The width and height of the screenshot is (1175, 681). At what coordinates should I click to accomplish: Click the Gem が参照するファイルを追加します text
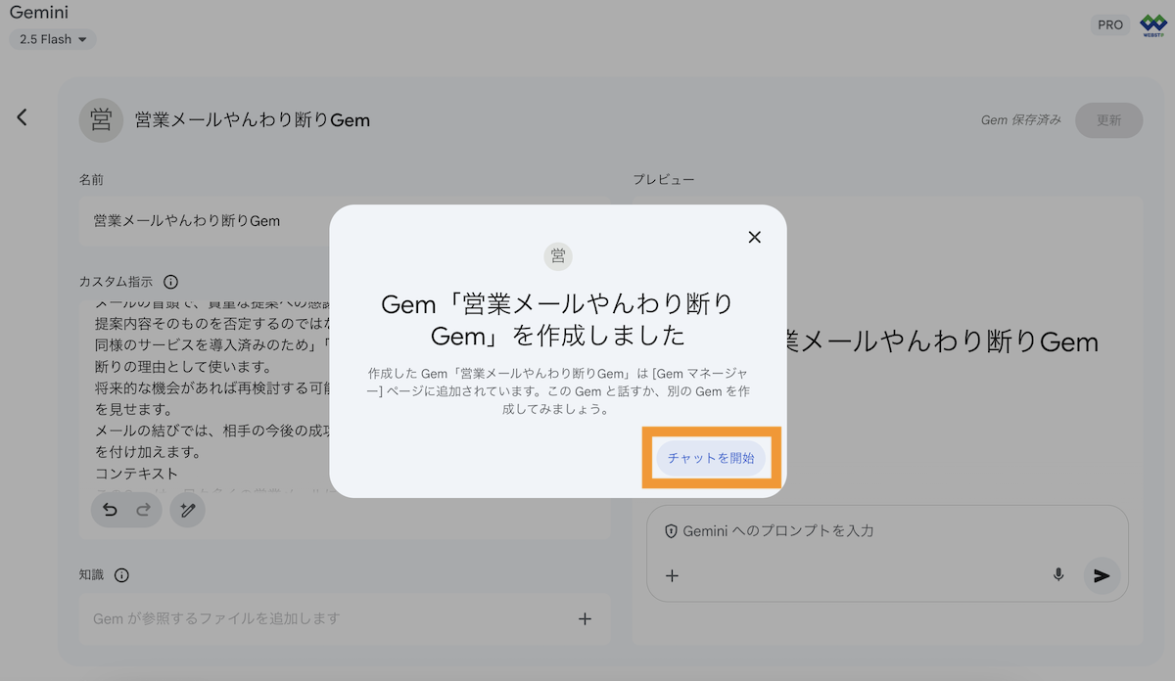pos(216,618)
